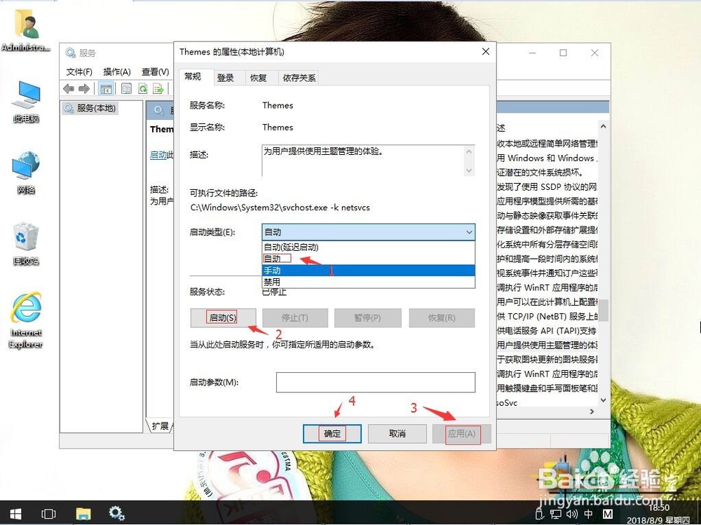Click the Services list scroll up arrow
This screenshot has width=701, height=525.
pos(603,127)
